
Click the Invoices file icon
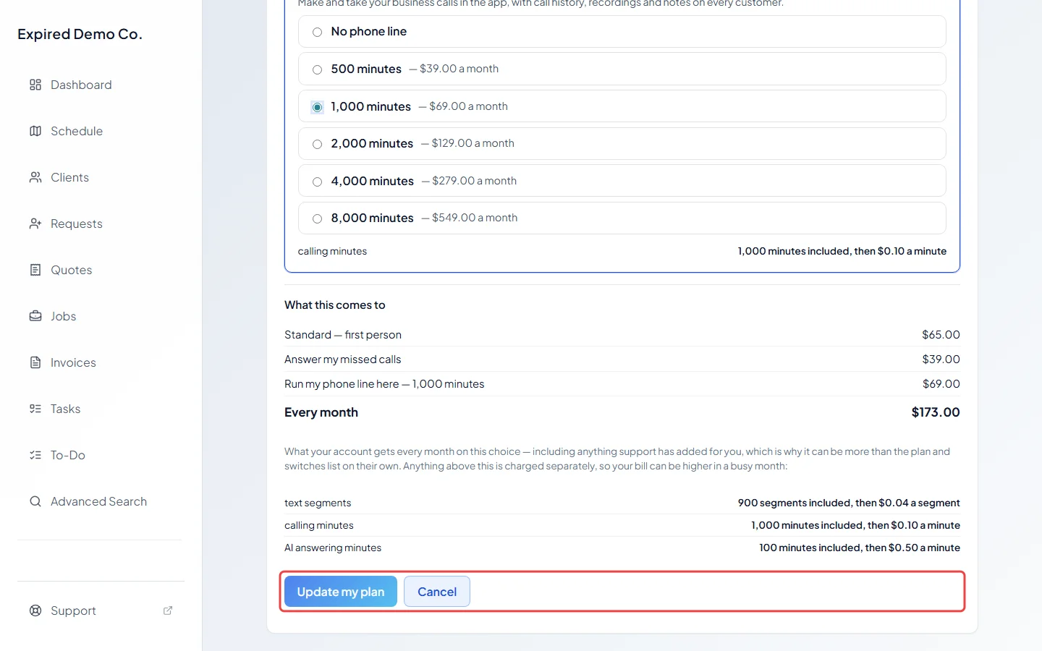35,362
